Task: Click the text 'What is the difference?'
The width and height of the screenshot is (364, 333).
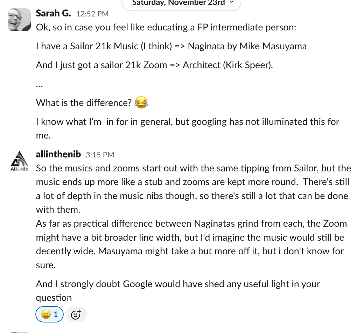Action: point(84,102)
